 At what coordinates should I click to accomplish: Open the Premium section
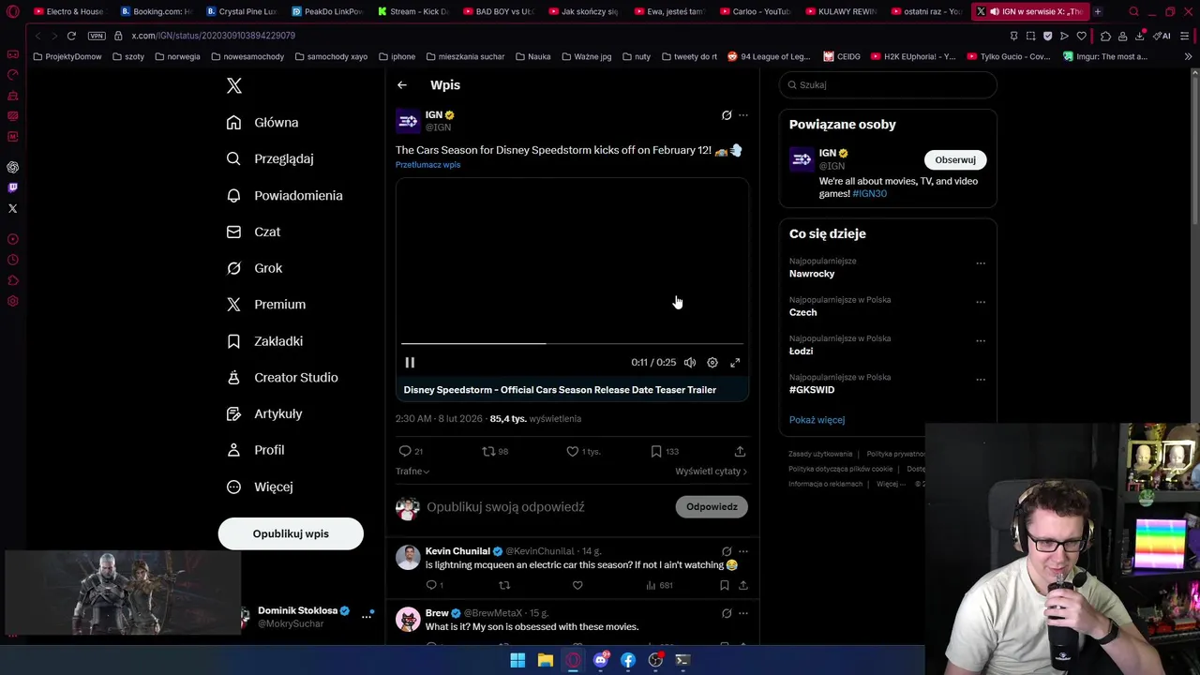(x=266, y=305)
